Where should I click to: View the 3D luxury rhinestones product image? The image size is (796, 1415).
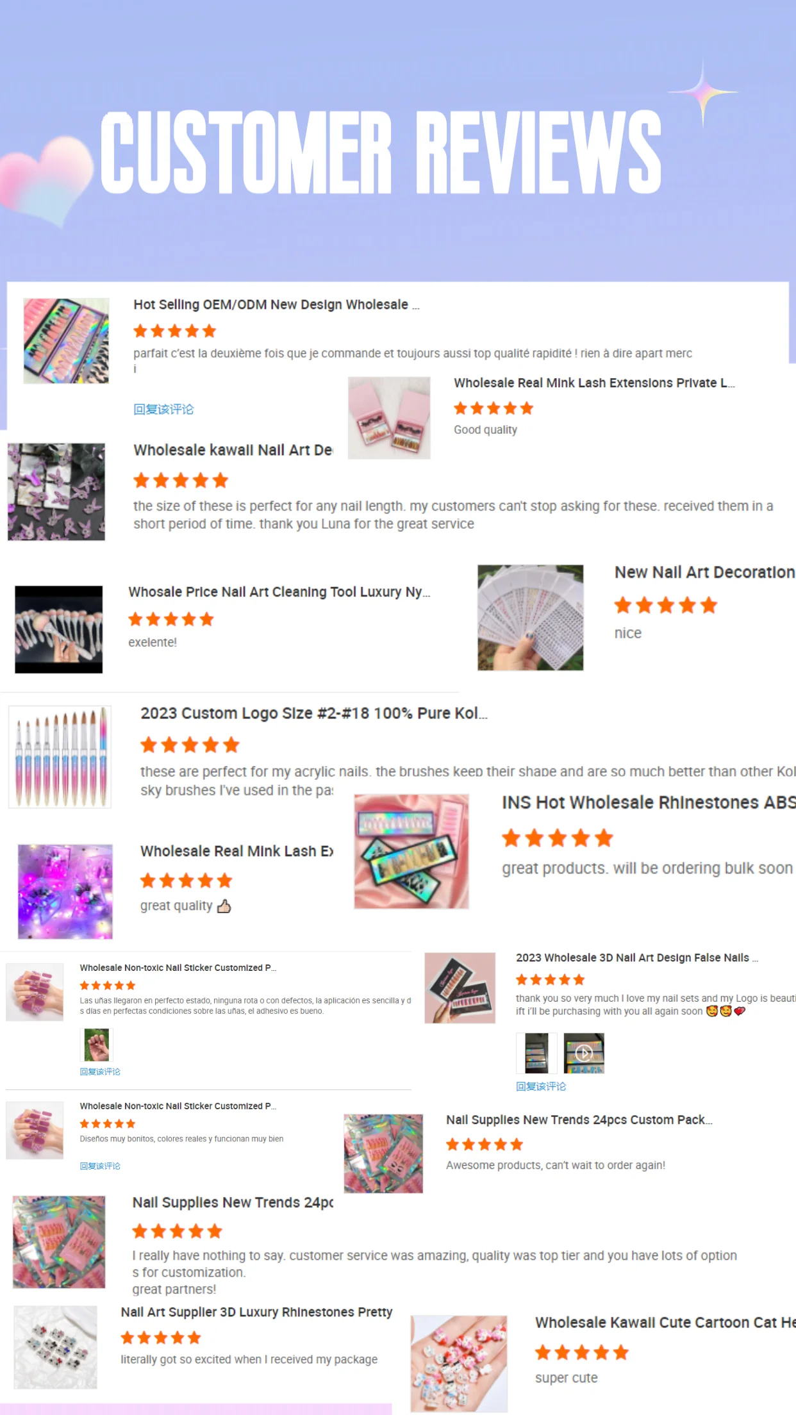click(x=56, y=1347)
